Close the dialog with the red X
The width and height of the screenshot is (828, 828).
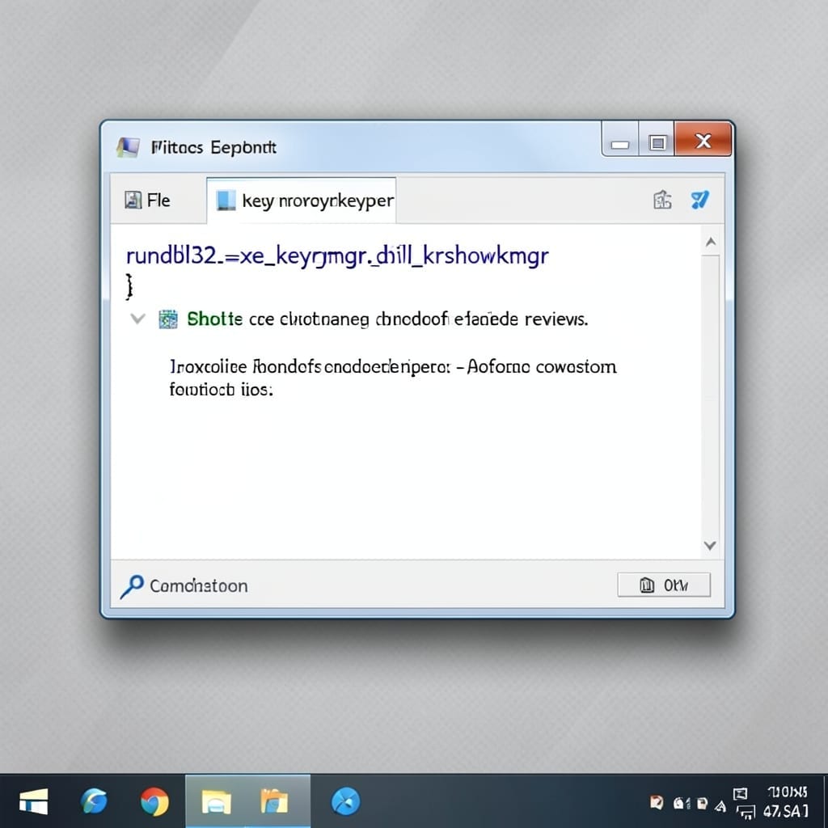coord(703,140)
